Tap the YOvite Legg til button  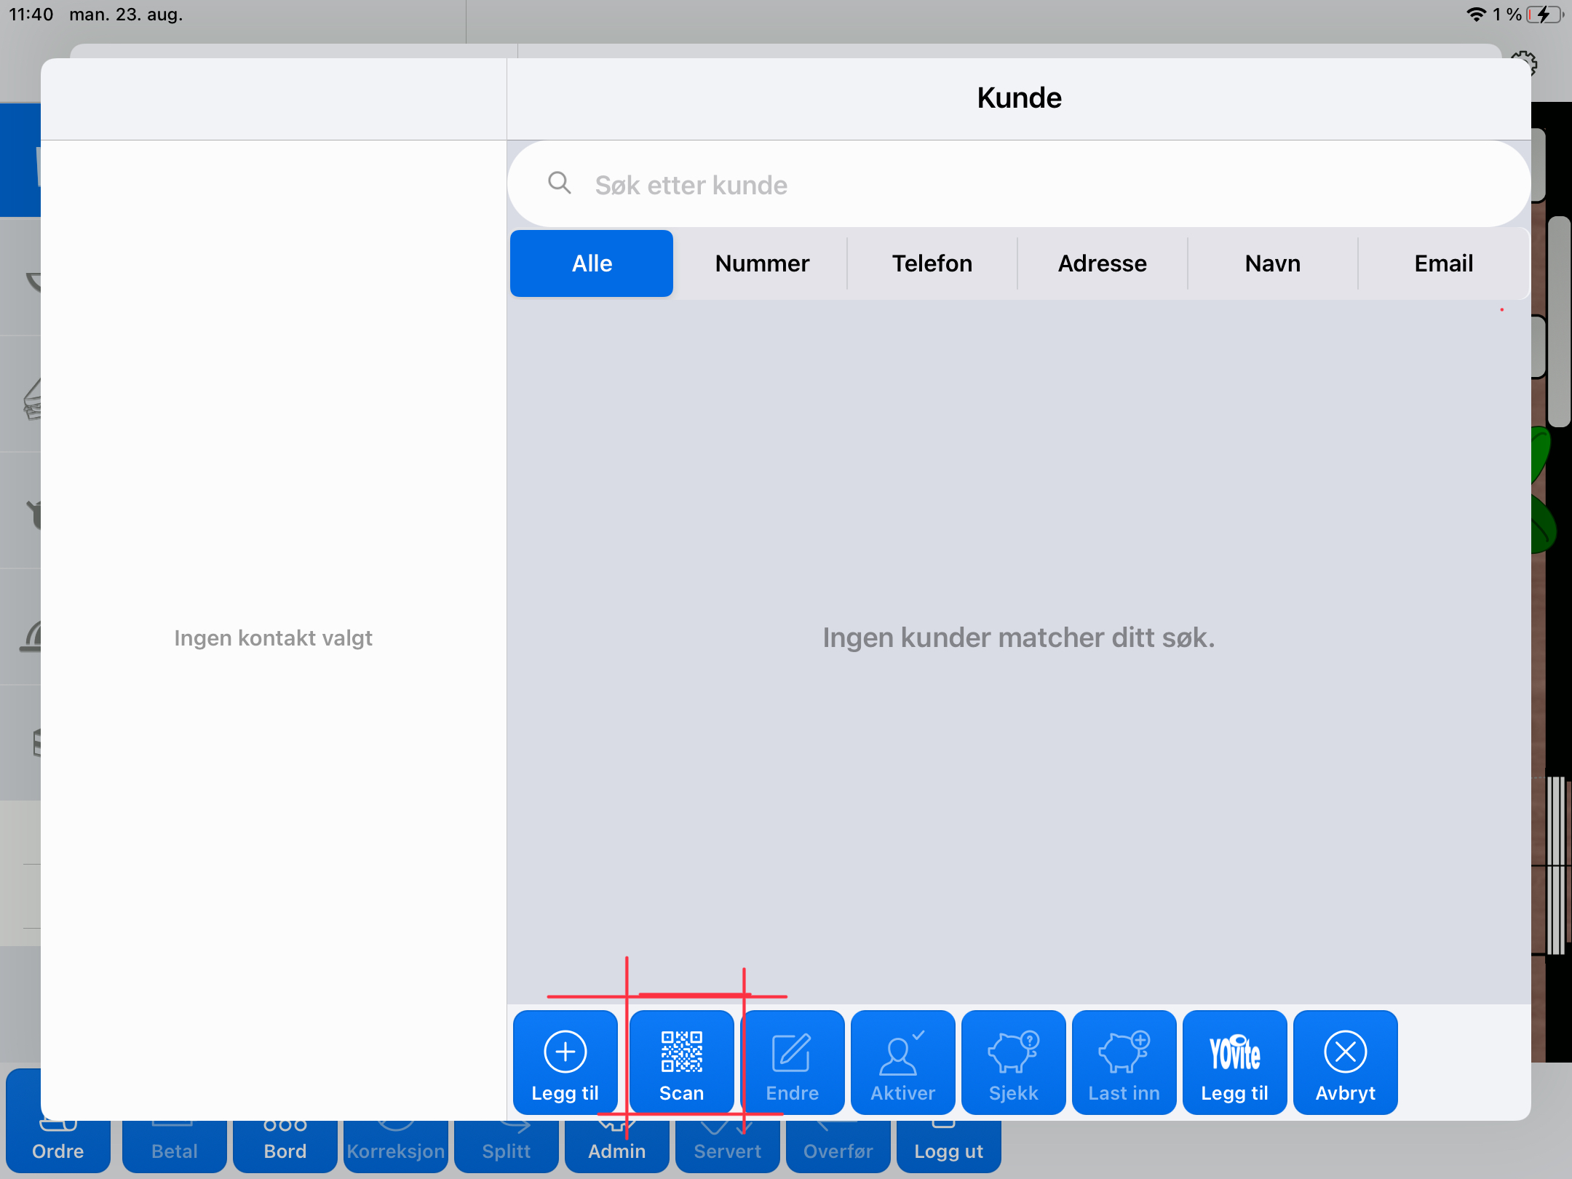click(1235, 1062)
